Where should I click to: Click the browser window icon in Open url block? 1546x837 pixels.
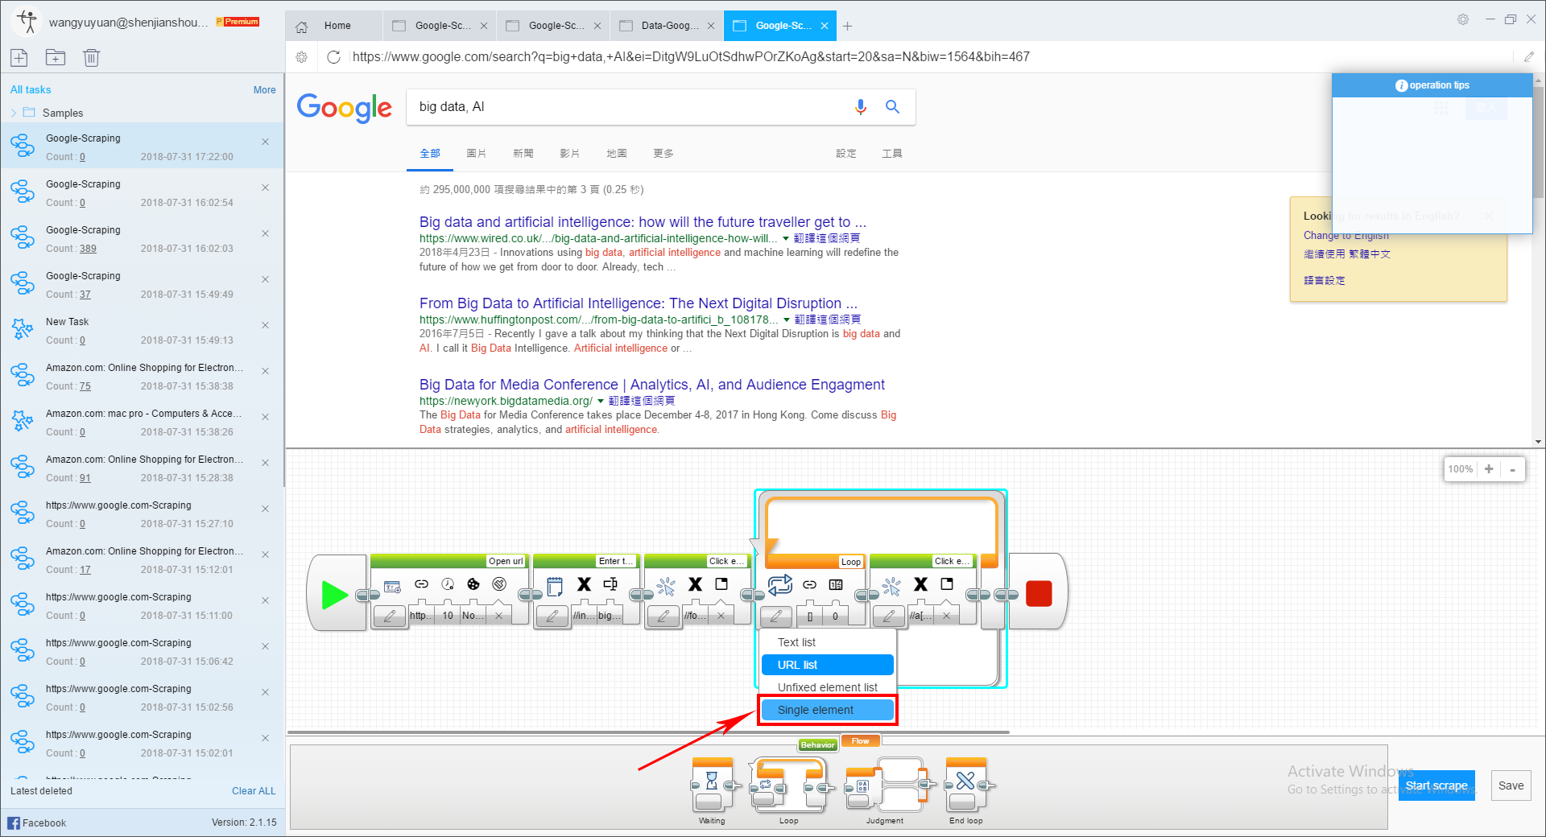pos(393,586)
